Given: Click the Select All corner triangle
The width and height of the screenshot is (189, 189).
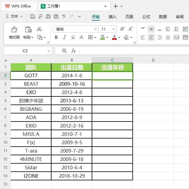Looking at the screenshot, I should (6, 60).
